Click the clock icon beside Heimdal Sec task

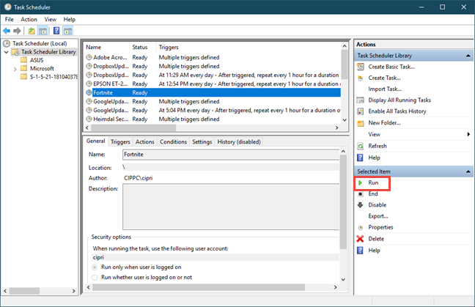[89, 119]
